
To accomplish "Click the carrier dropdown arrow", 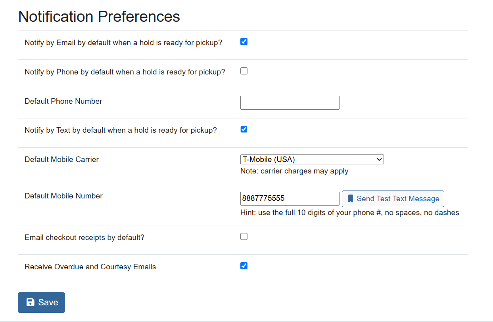I will point(379,159).
